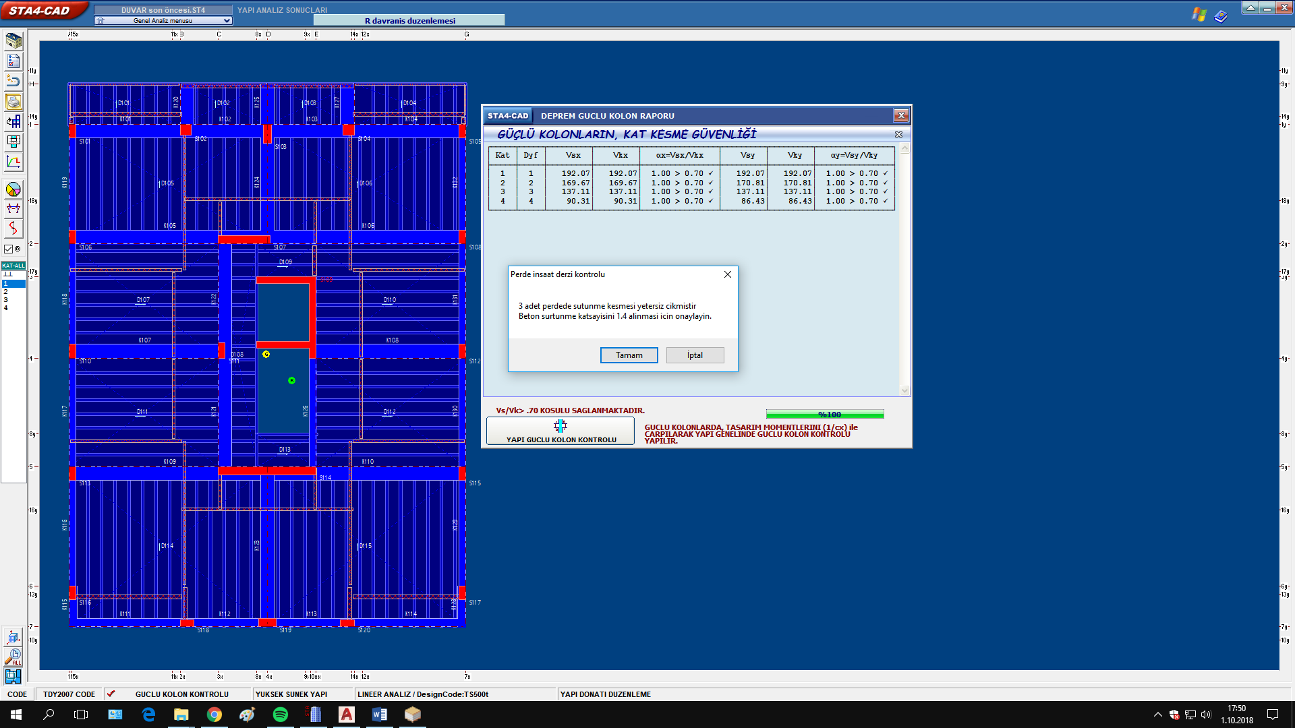Click the green %100 progress bar
The width and height of the screenshot is (1295, 728).
[824, 415]
